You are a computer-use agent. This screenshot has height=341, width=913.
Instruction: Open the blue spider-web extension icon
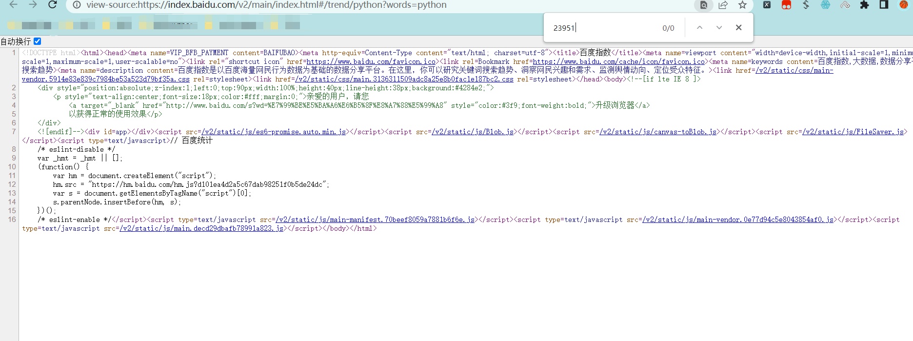[x=825, y=5]
